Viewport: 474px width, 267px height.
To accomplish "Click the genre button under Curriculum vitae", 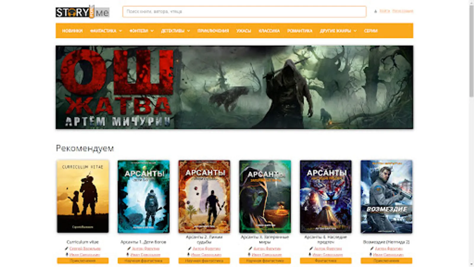I will pyautogui.click(x=83, y=261).
